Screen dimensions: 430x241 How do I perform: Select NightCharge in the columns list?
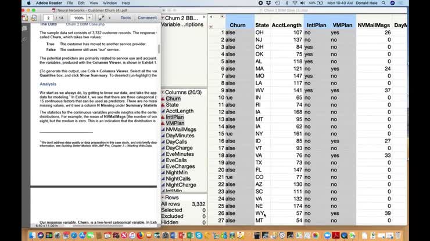(x=181, y=185)
